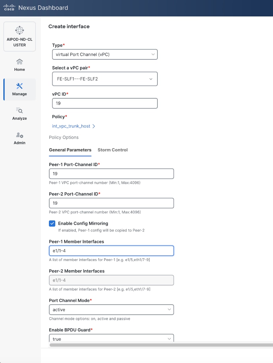
Task: Click the Nexus Dashboard title
Action: [x=43, y=8]
